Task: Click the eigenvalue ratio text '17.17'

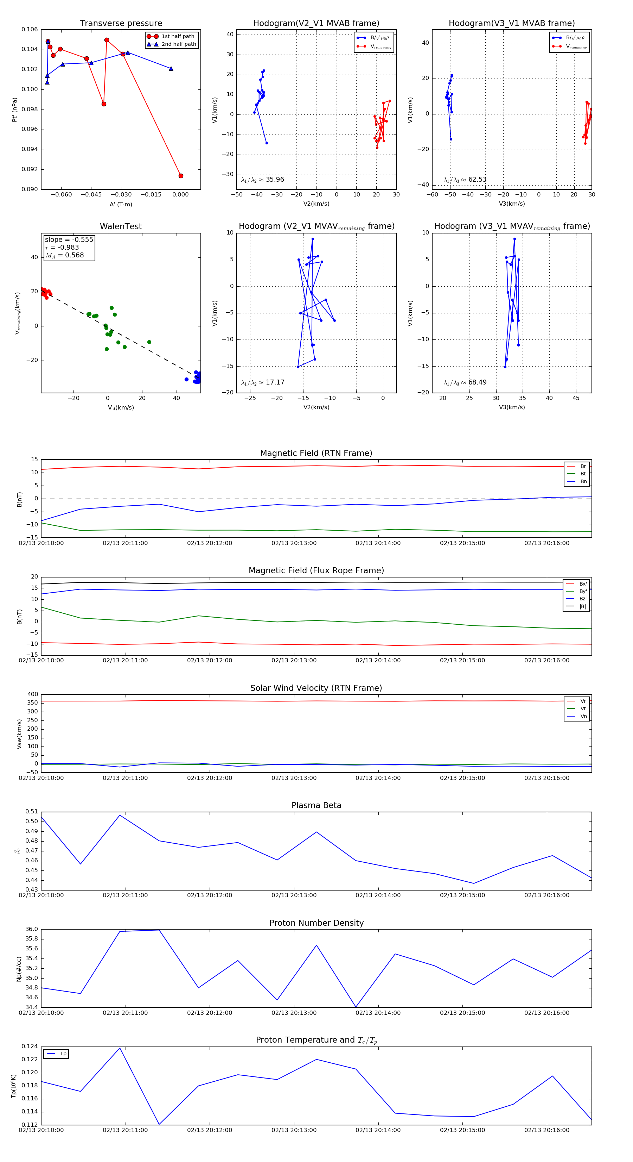Action: click(275, 382)
